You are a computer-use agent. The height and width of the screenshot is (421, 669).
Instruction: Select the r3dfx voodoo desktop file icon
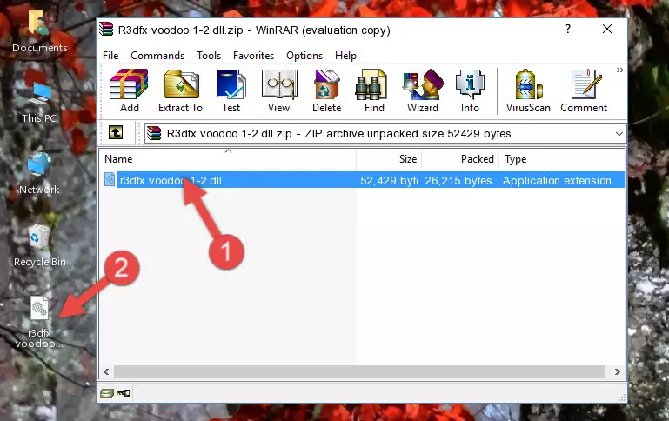click(x=39, y=322)
